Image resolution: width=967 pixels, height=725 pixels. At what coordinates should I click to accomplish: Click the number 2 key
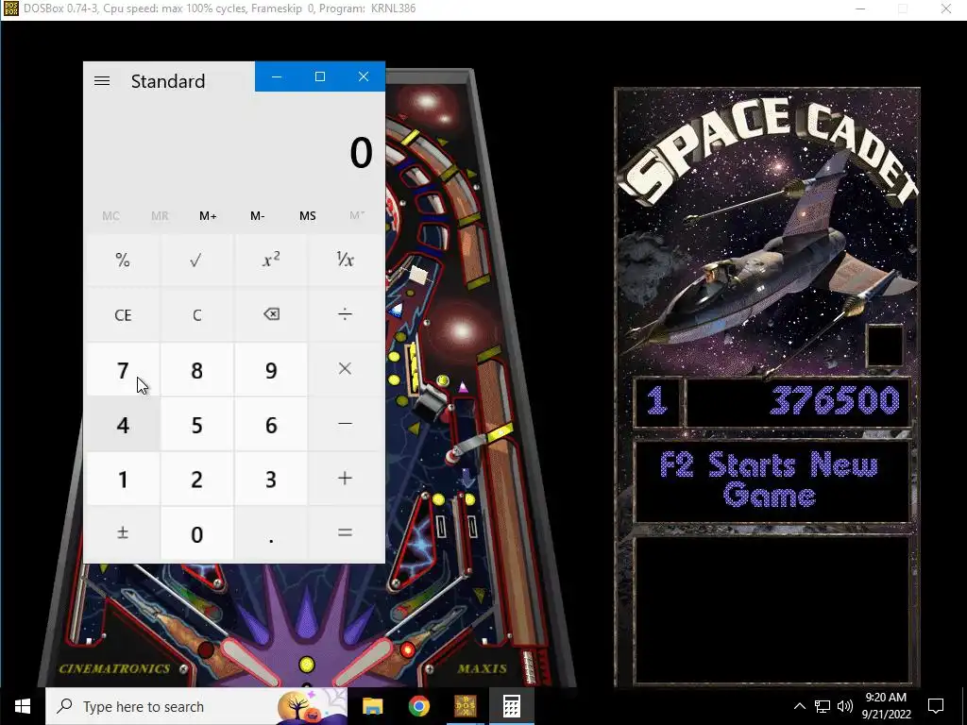coord(196,479)
